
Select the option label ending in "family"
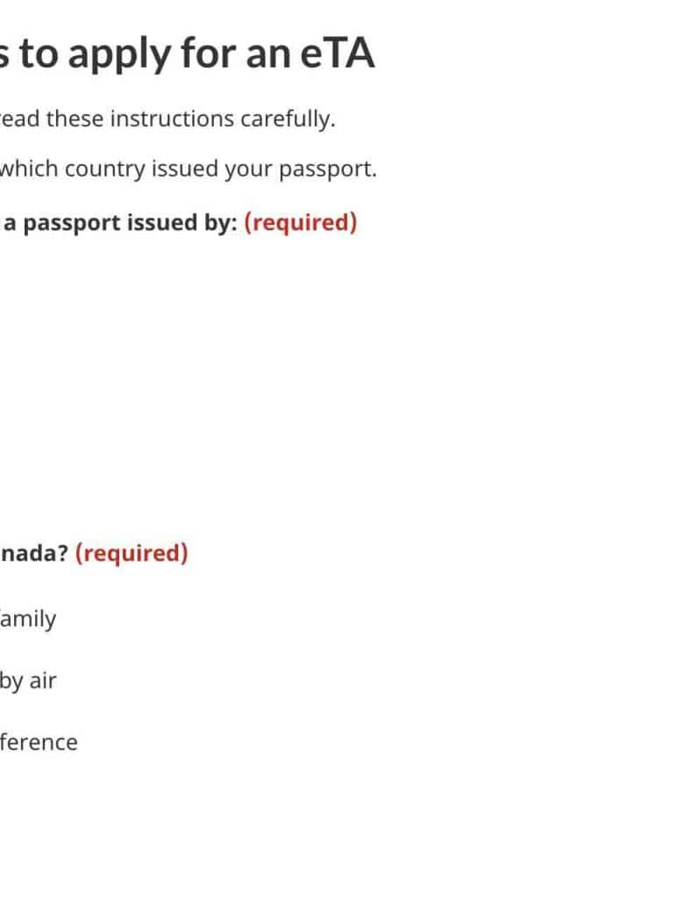pyautogui.click(x=28, y=619)
